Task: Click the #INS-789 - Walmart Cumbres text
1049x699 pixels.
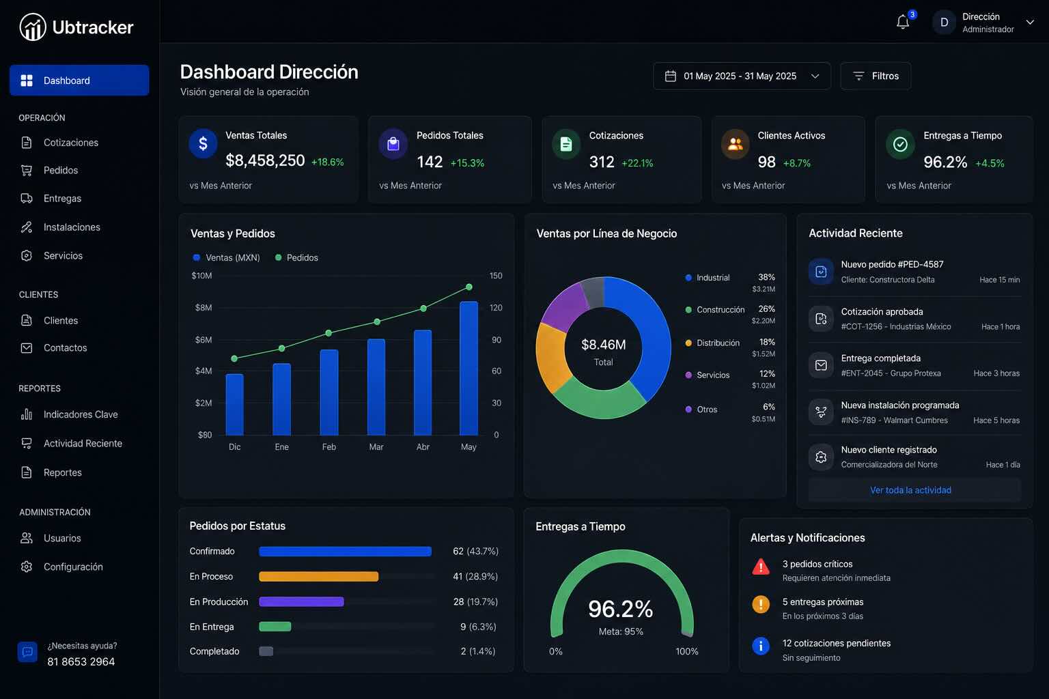Action: click(894, 420)
